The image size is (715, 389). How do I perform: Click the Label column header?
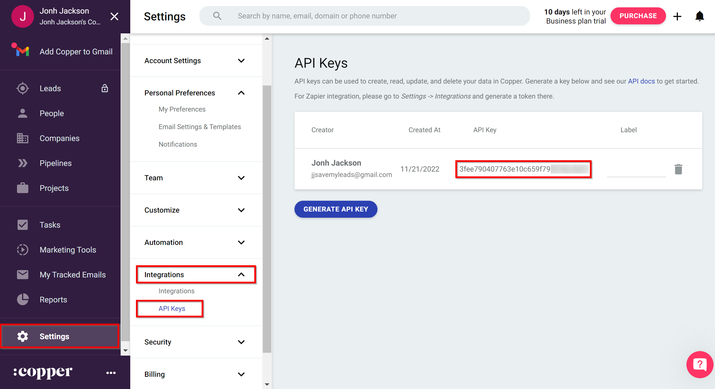629,130
